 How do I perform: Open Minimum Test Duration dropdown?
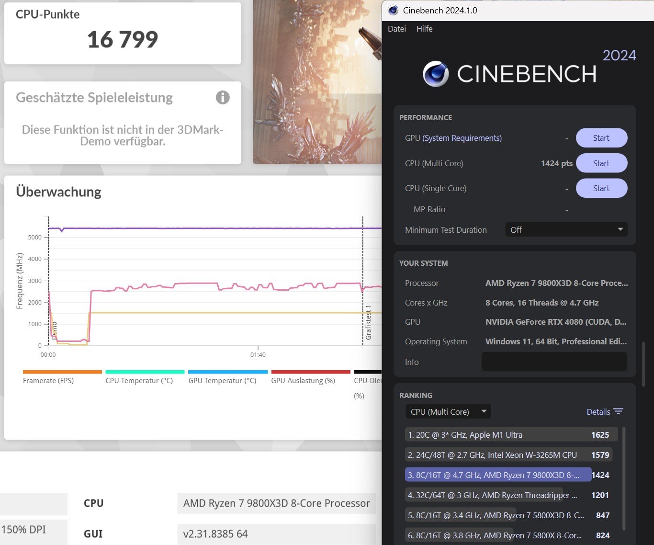coord(566,229)
